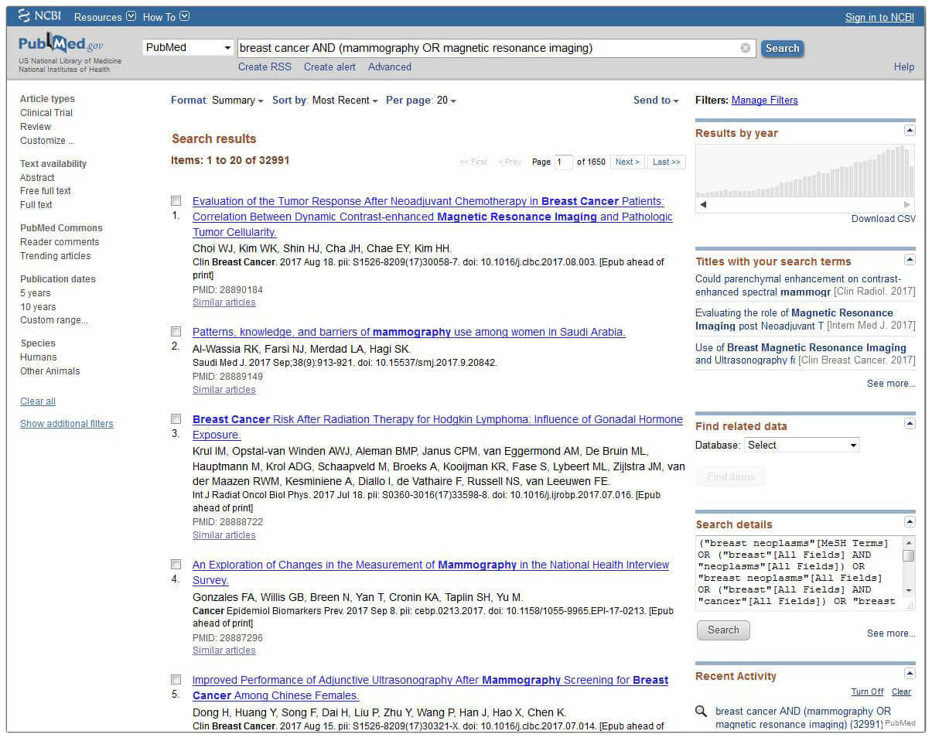Click See more under Search details
The image size is (932, 741).
[891, 633]
